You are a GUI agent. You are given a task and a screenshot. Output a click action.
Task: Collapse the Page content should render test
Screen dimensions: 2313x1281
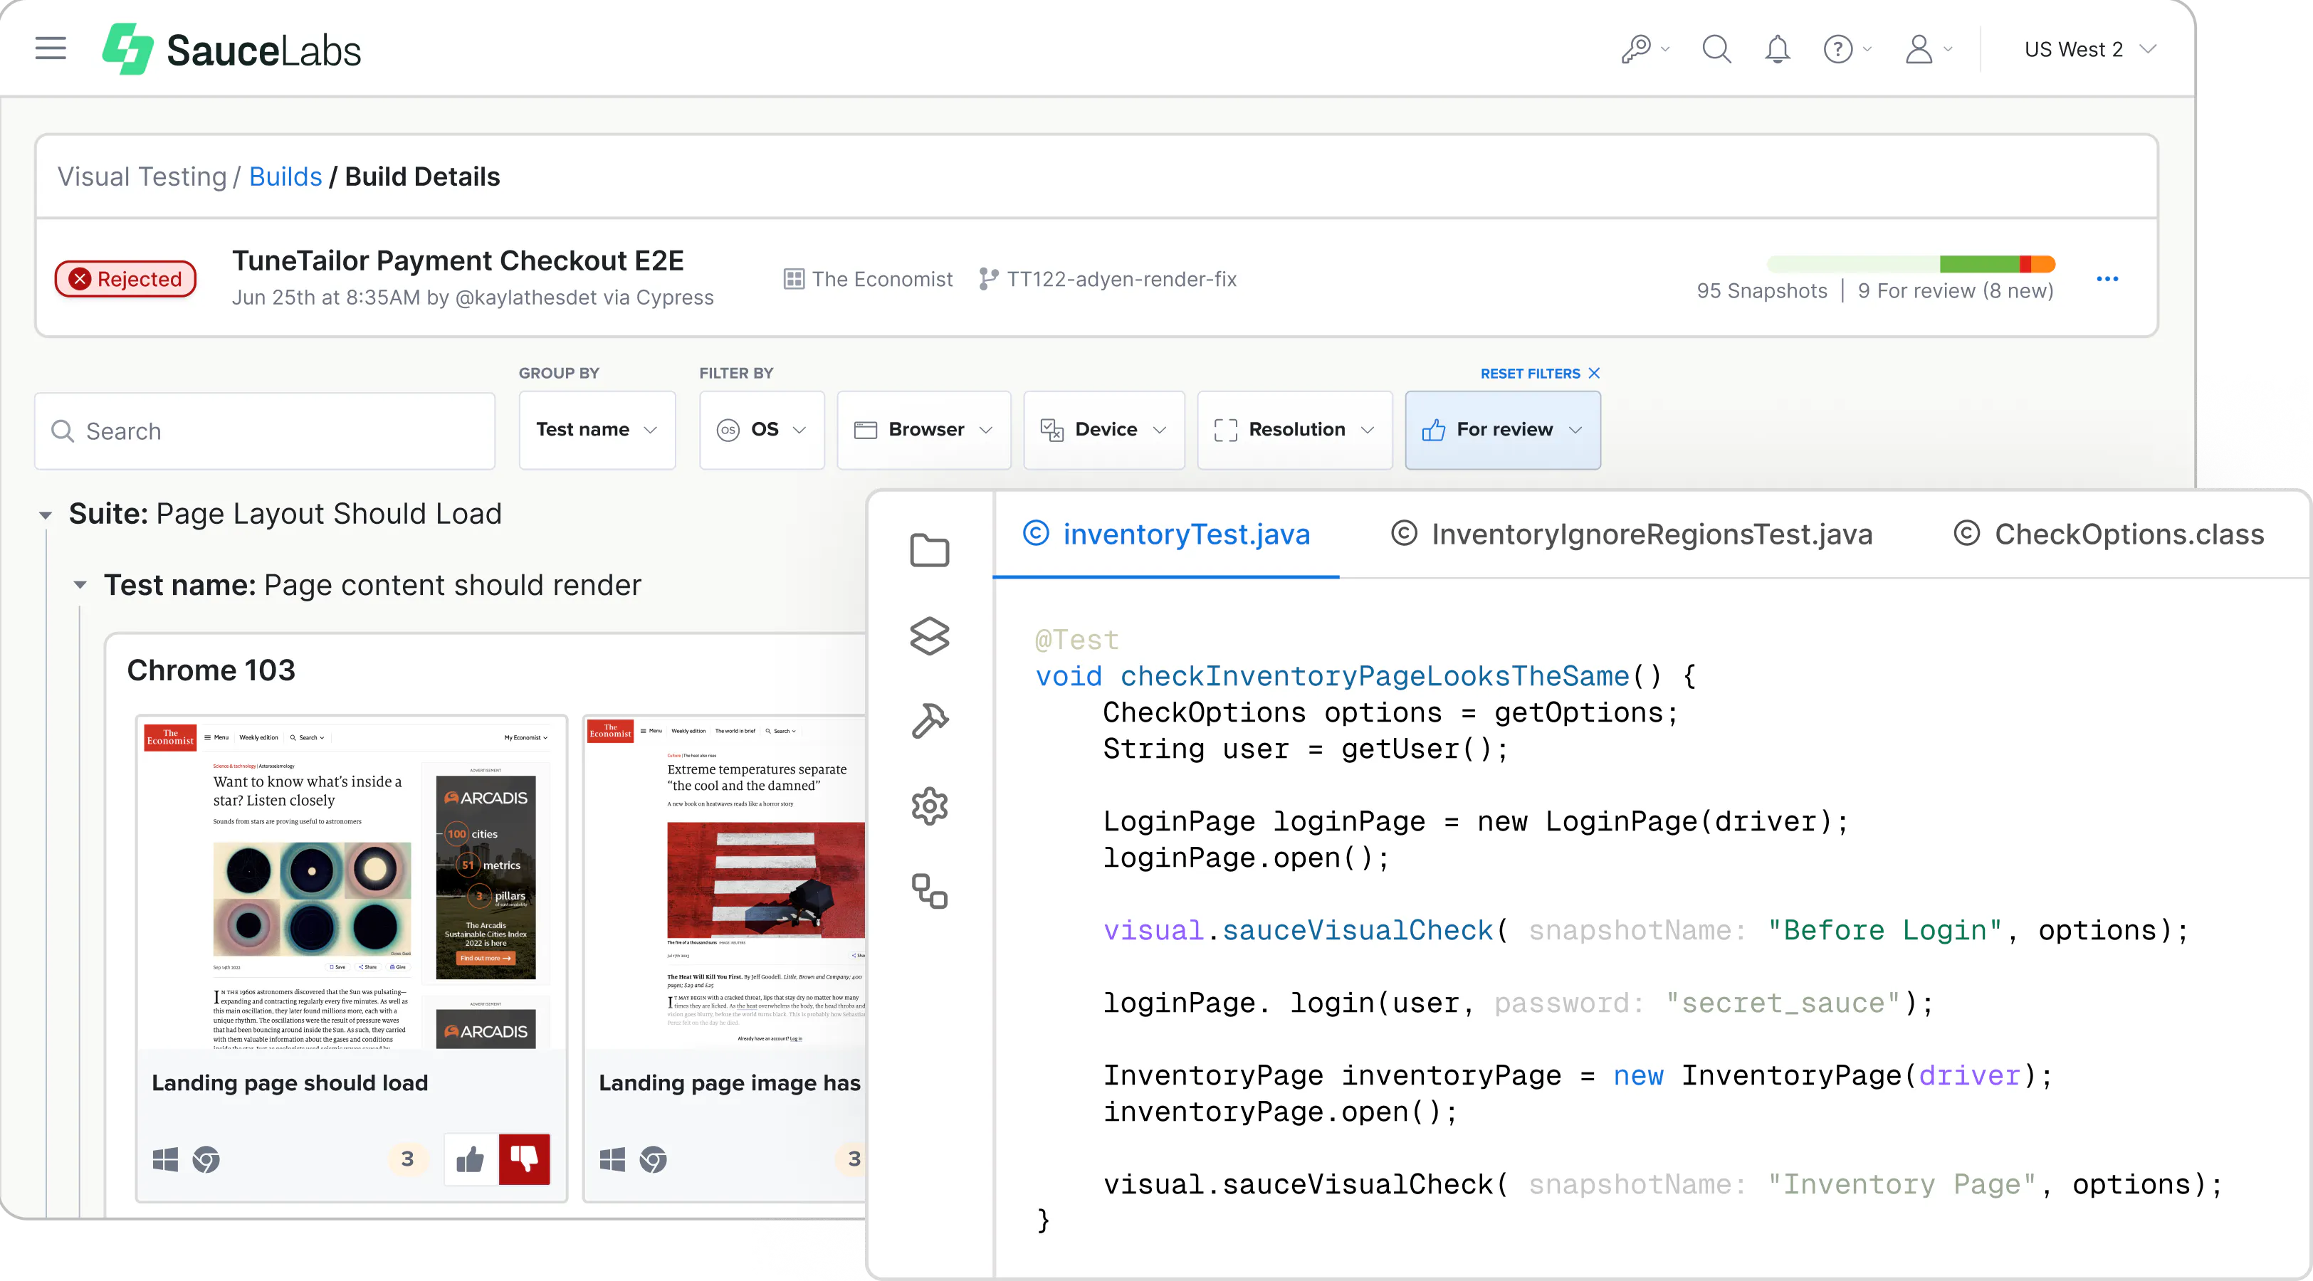[80, 585]
